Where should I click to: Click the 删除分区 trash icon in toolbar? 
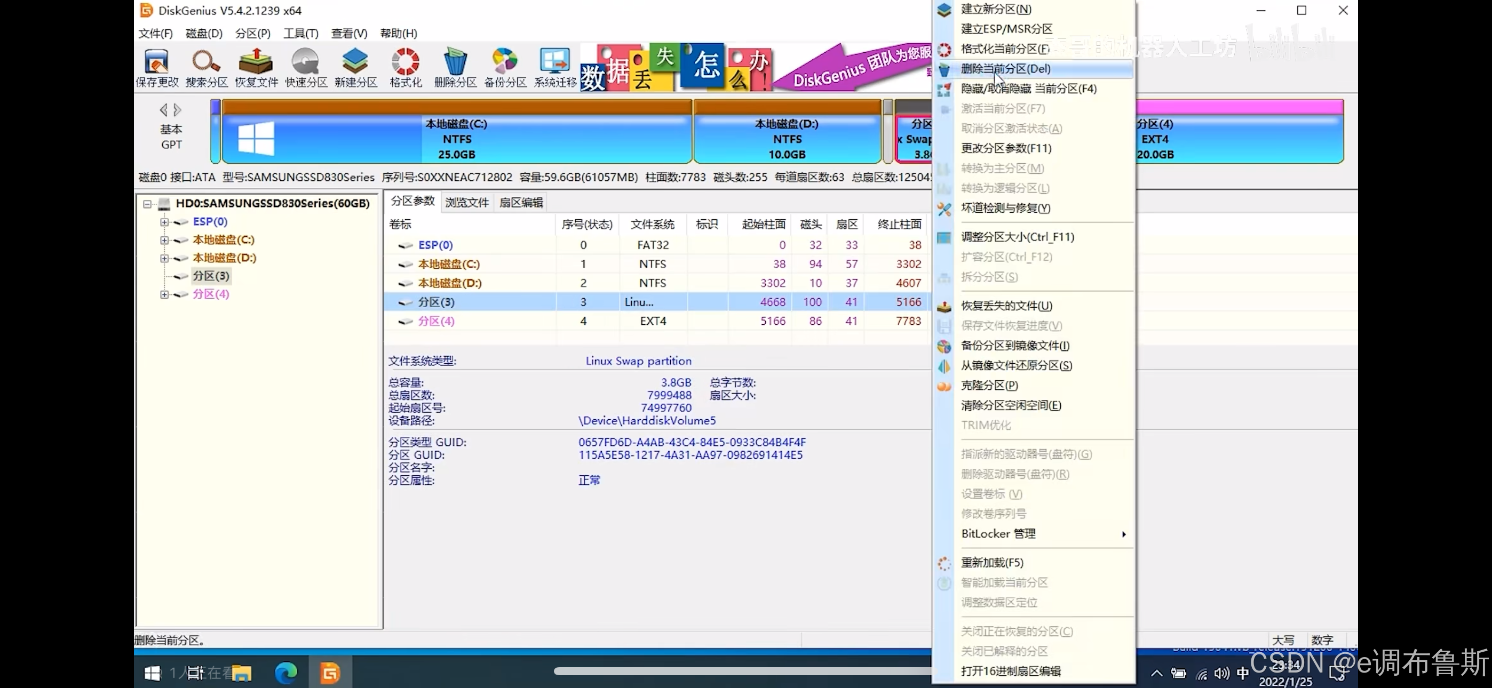pyautogui.click(x=455, y=68)
